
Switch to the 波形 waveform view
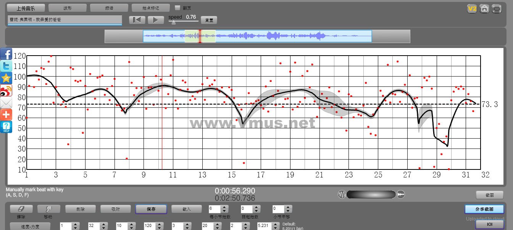(67, 8)
